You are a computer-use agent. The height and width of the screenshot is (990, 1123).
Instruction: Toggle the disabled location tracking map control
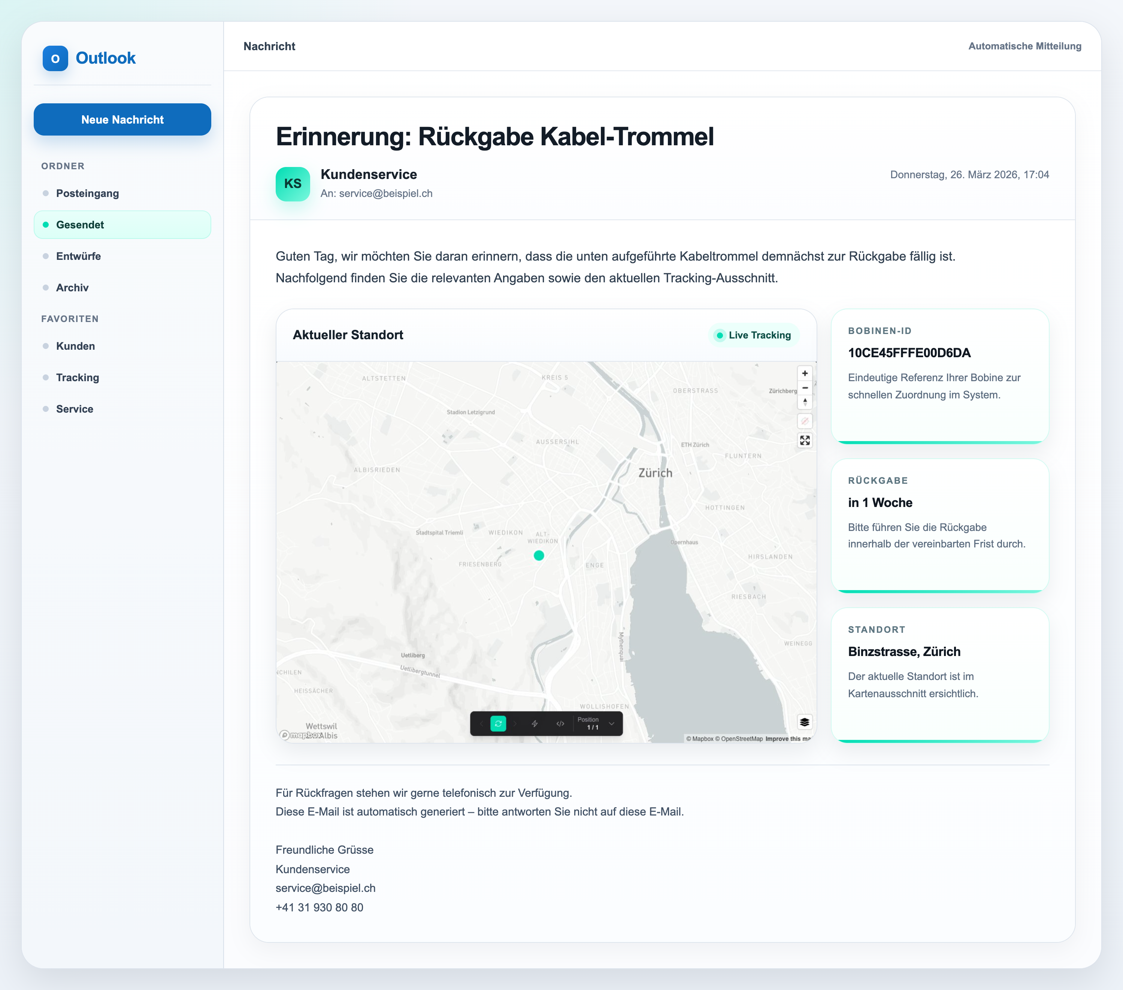804,421
